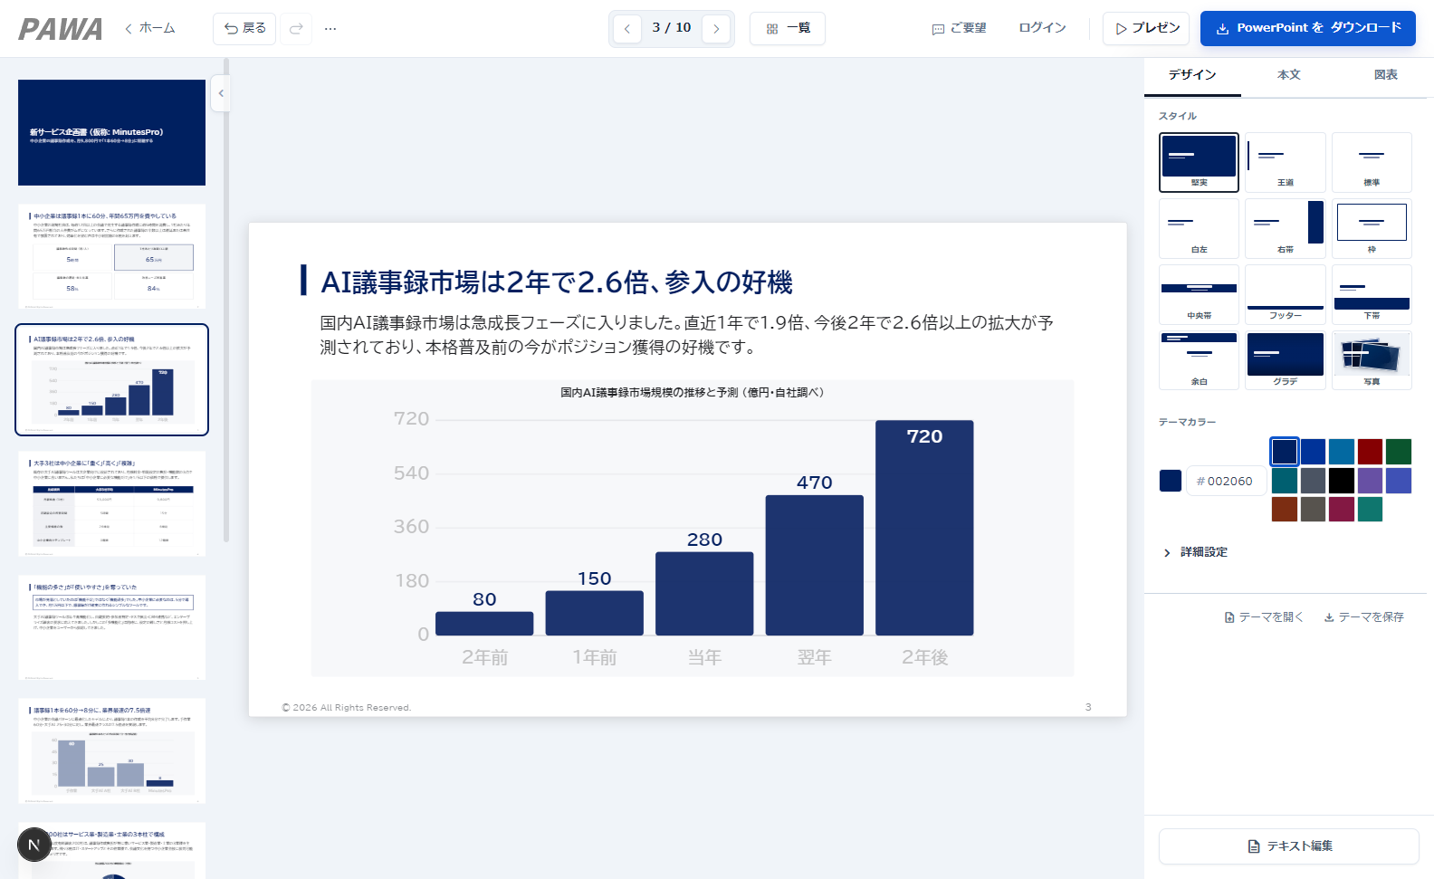1434x879 pixels.
Task: Click the 3 / 10 page indicator
Action: click(x=672, y=27)
